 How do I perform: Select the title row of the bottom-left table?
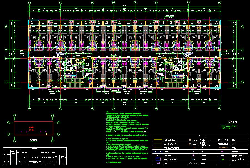pos(35,149)
